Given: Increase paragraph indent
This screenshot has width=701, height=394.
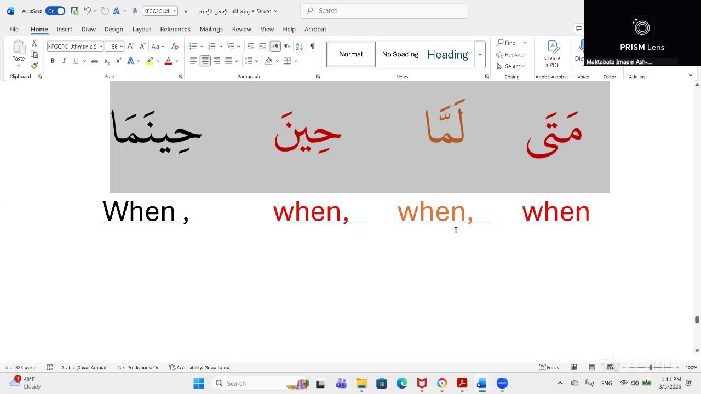Looking at the screenshot, I should pos(262,47).
